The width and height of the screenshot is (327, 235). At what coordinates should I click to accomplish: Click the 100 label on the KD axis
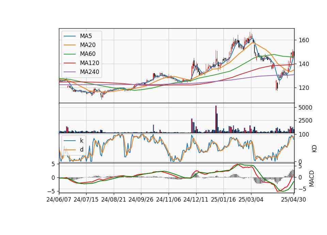coord(304,135)
